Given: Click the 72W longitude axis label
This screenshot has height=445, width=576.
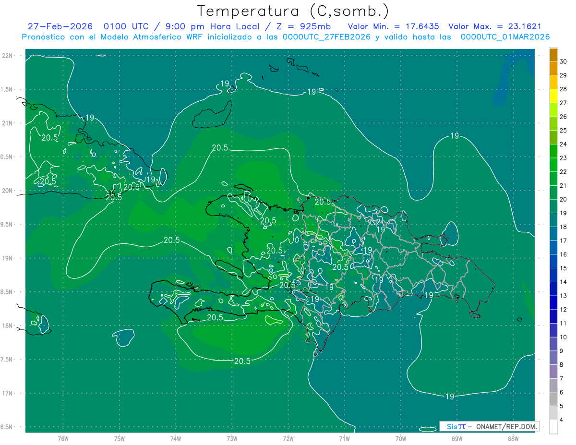Looking at the screenshot, I should pos(288,438).
